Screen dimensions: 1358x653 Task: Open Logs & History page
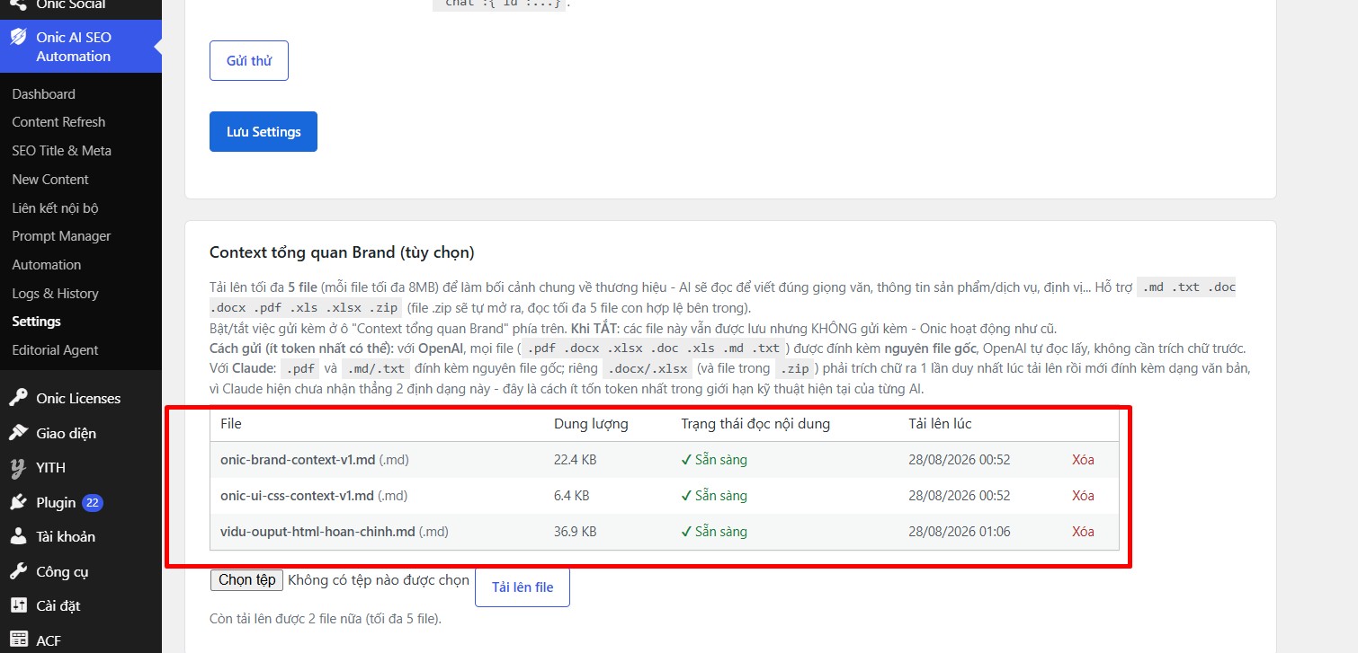[x=55, y=294]
